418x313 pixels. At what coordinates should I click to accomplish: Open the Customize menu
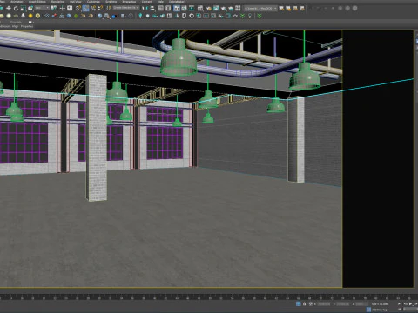(93, 2)
